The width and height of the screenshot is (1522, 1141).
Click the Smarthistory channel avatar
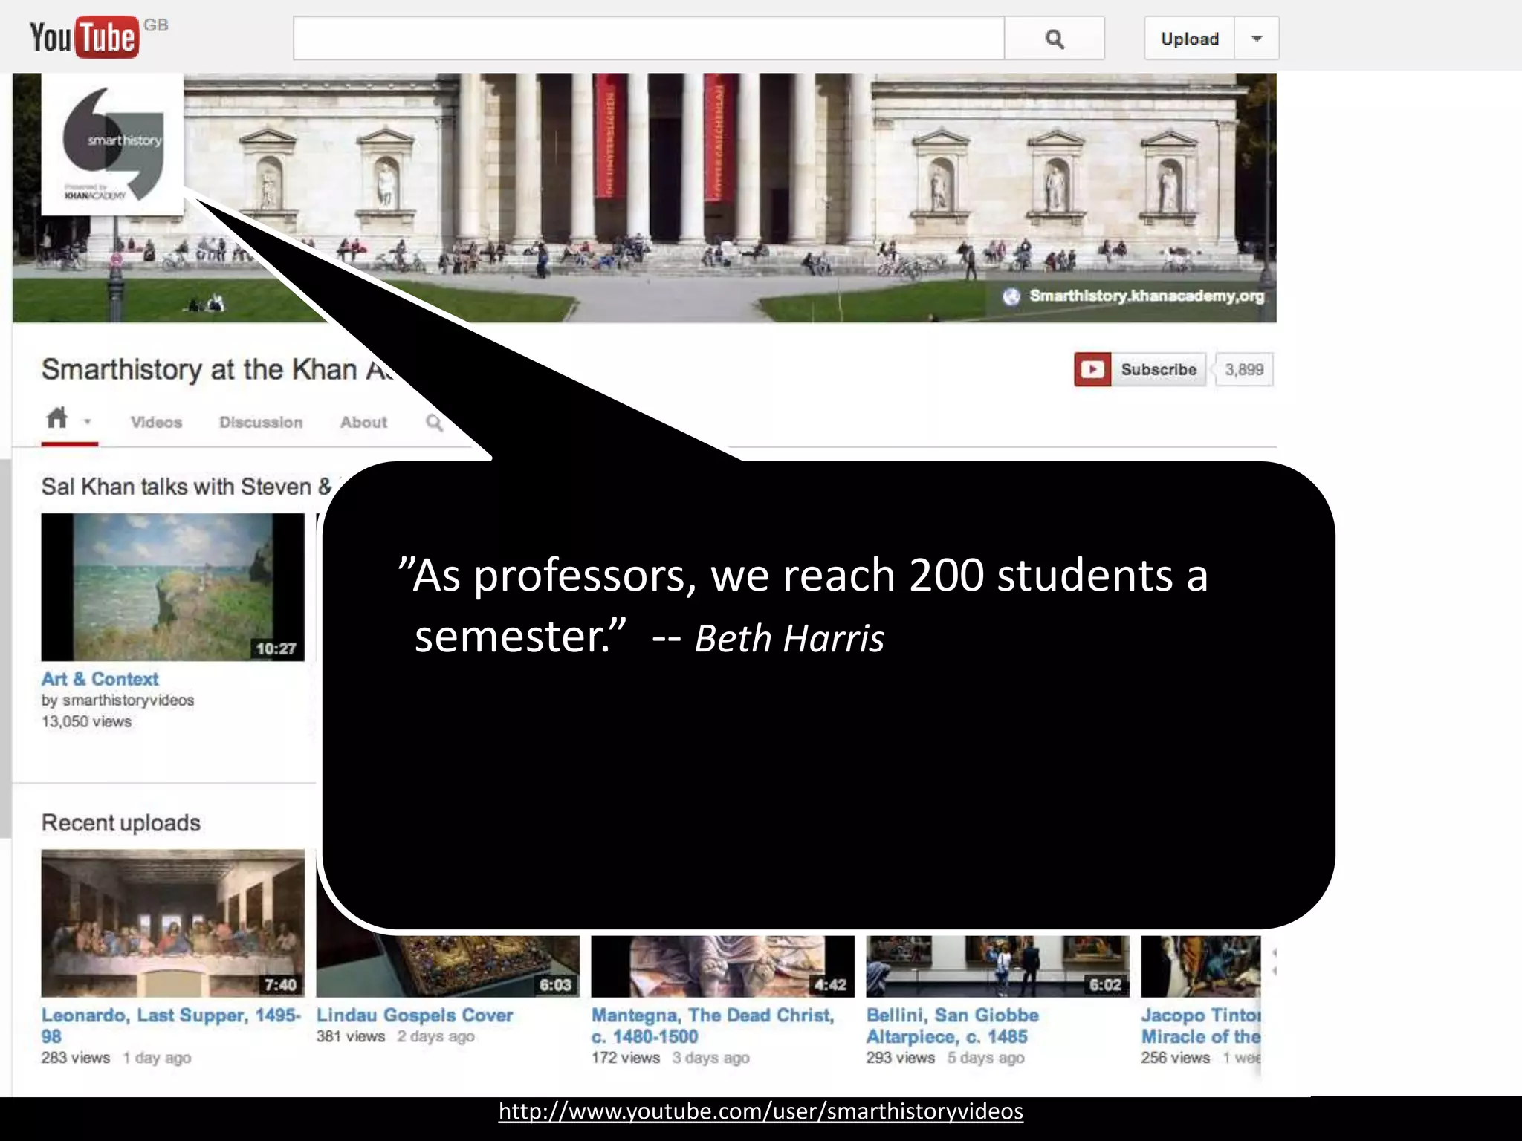112,144
